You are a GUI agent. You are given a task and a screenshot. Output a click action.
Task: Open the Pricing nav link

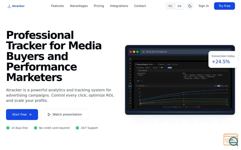tap(99, 6)
